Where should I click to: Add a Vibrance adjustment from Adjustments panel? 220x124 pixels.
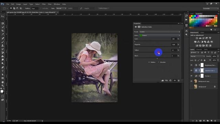pos(210,38)
